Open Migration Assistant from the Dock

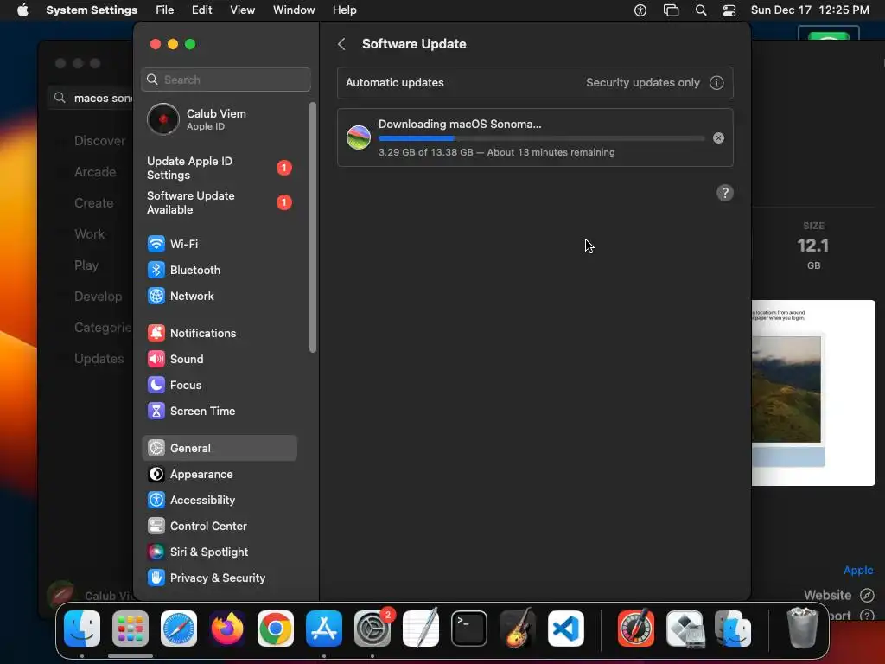click(x=733, y=629)
